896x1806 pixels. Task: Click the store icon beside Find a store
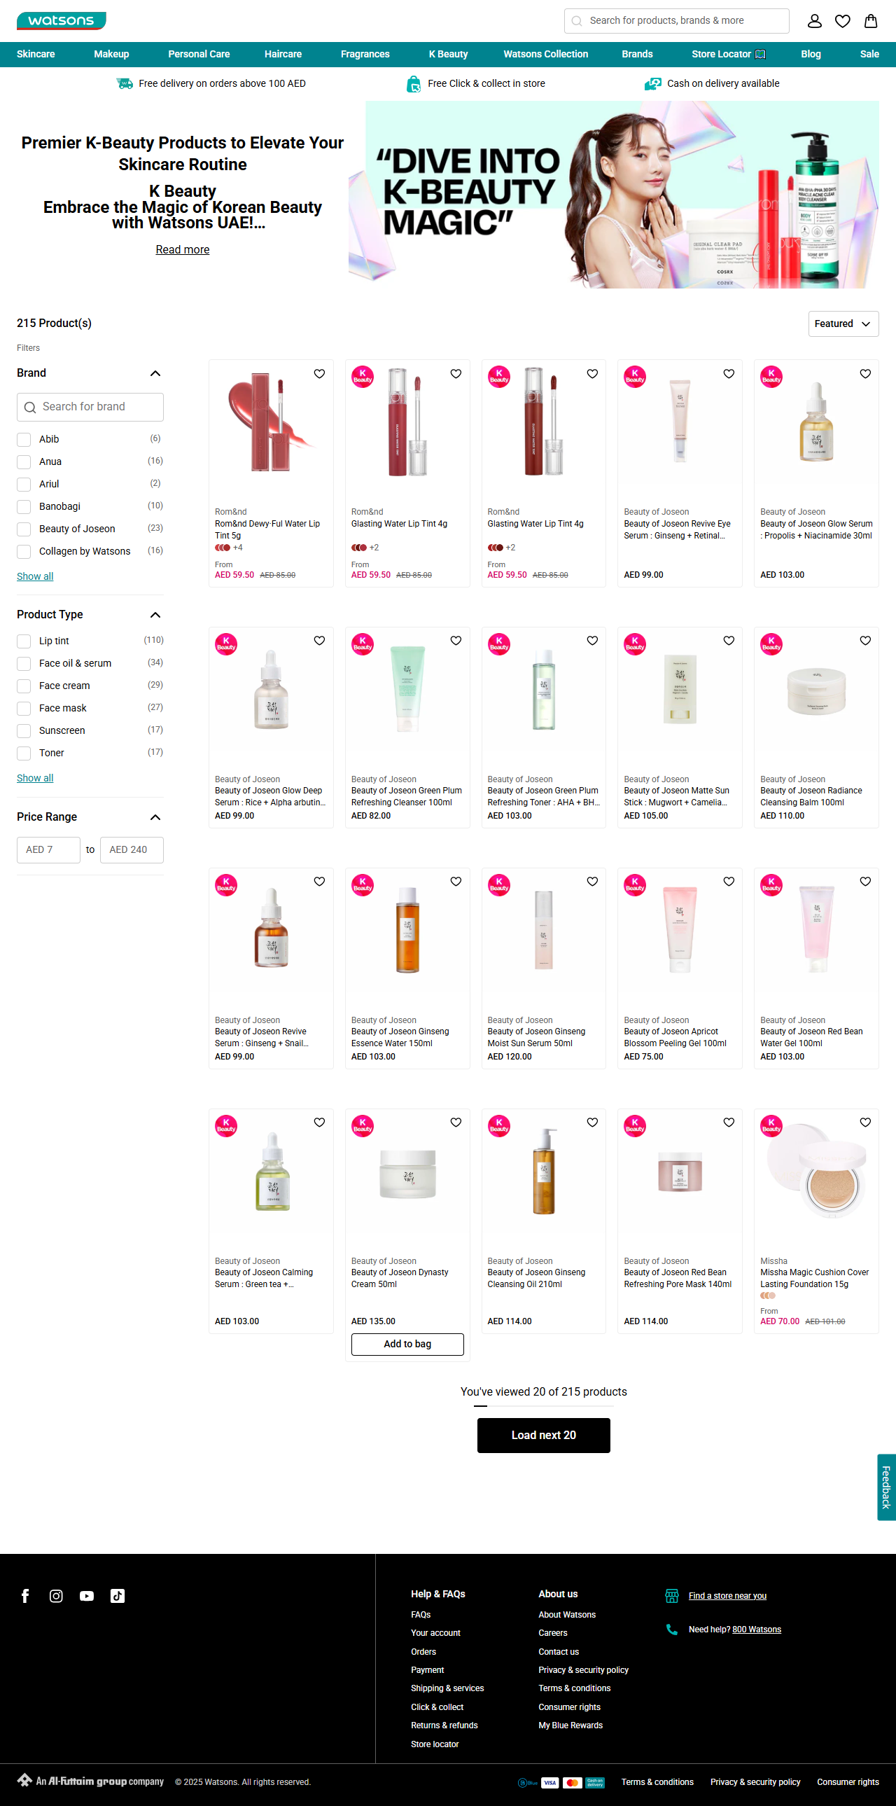point(672,1597)
